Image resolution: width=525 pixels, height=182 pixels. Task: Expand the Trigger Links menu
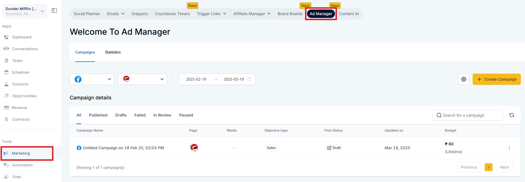tap(212, 14)
